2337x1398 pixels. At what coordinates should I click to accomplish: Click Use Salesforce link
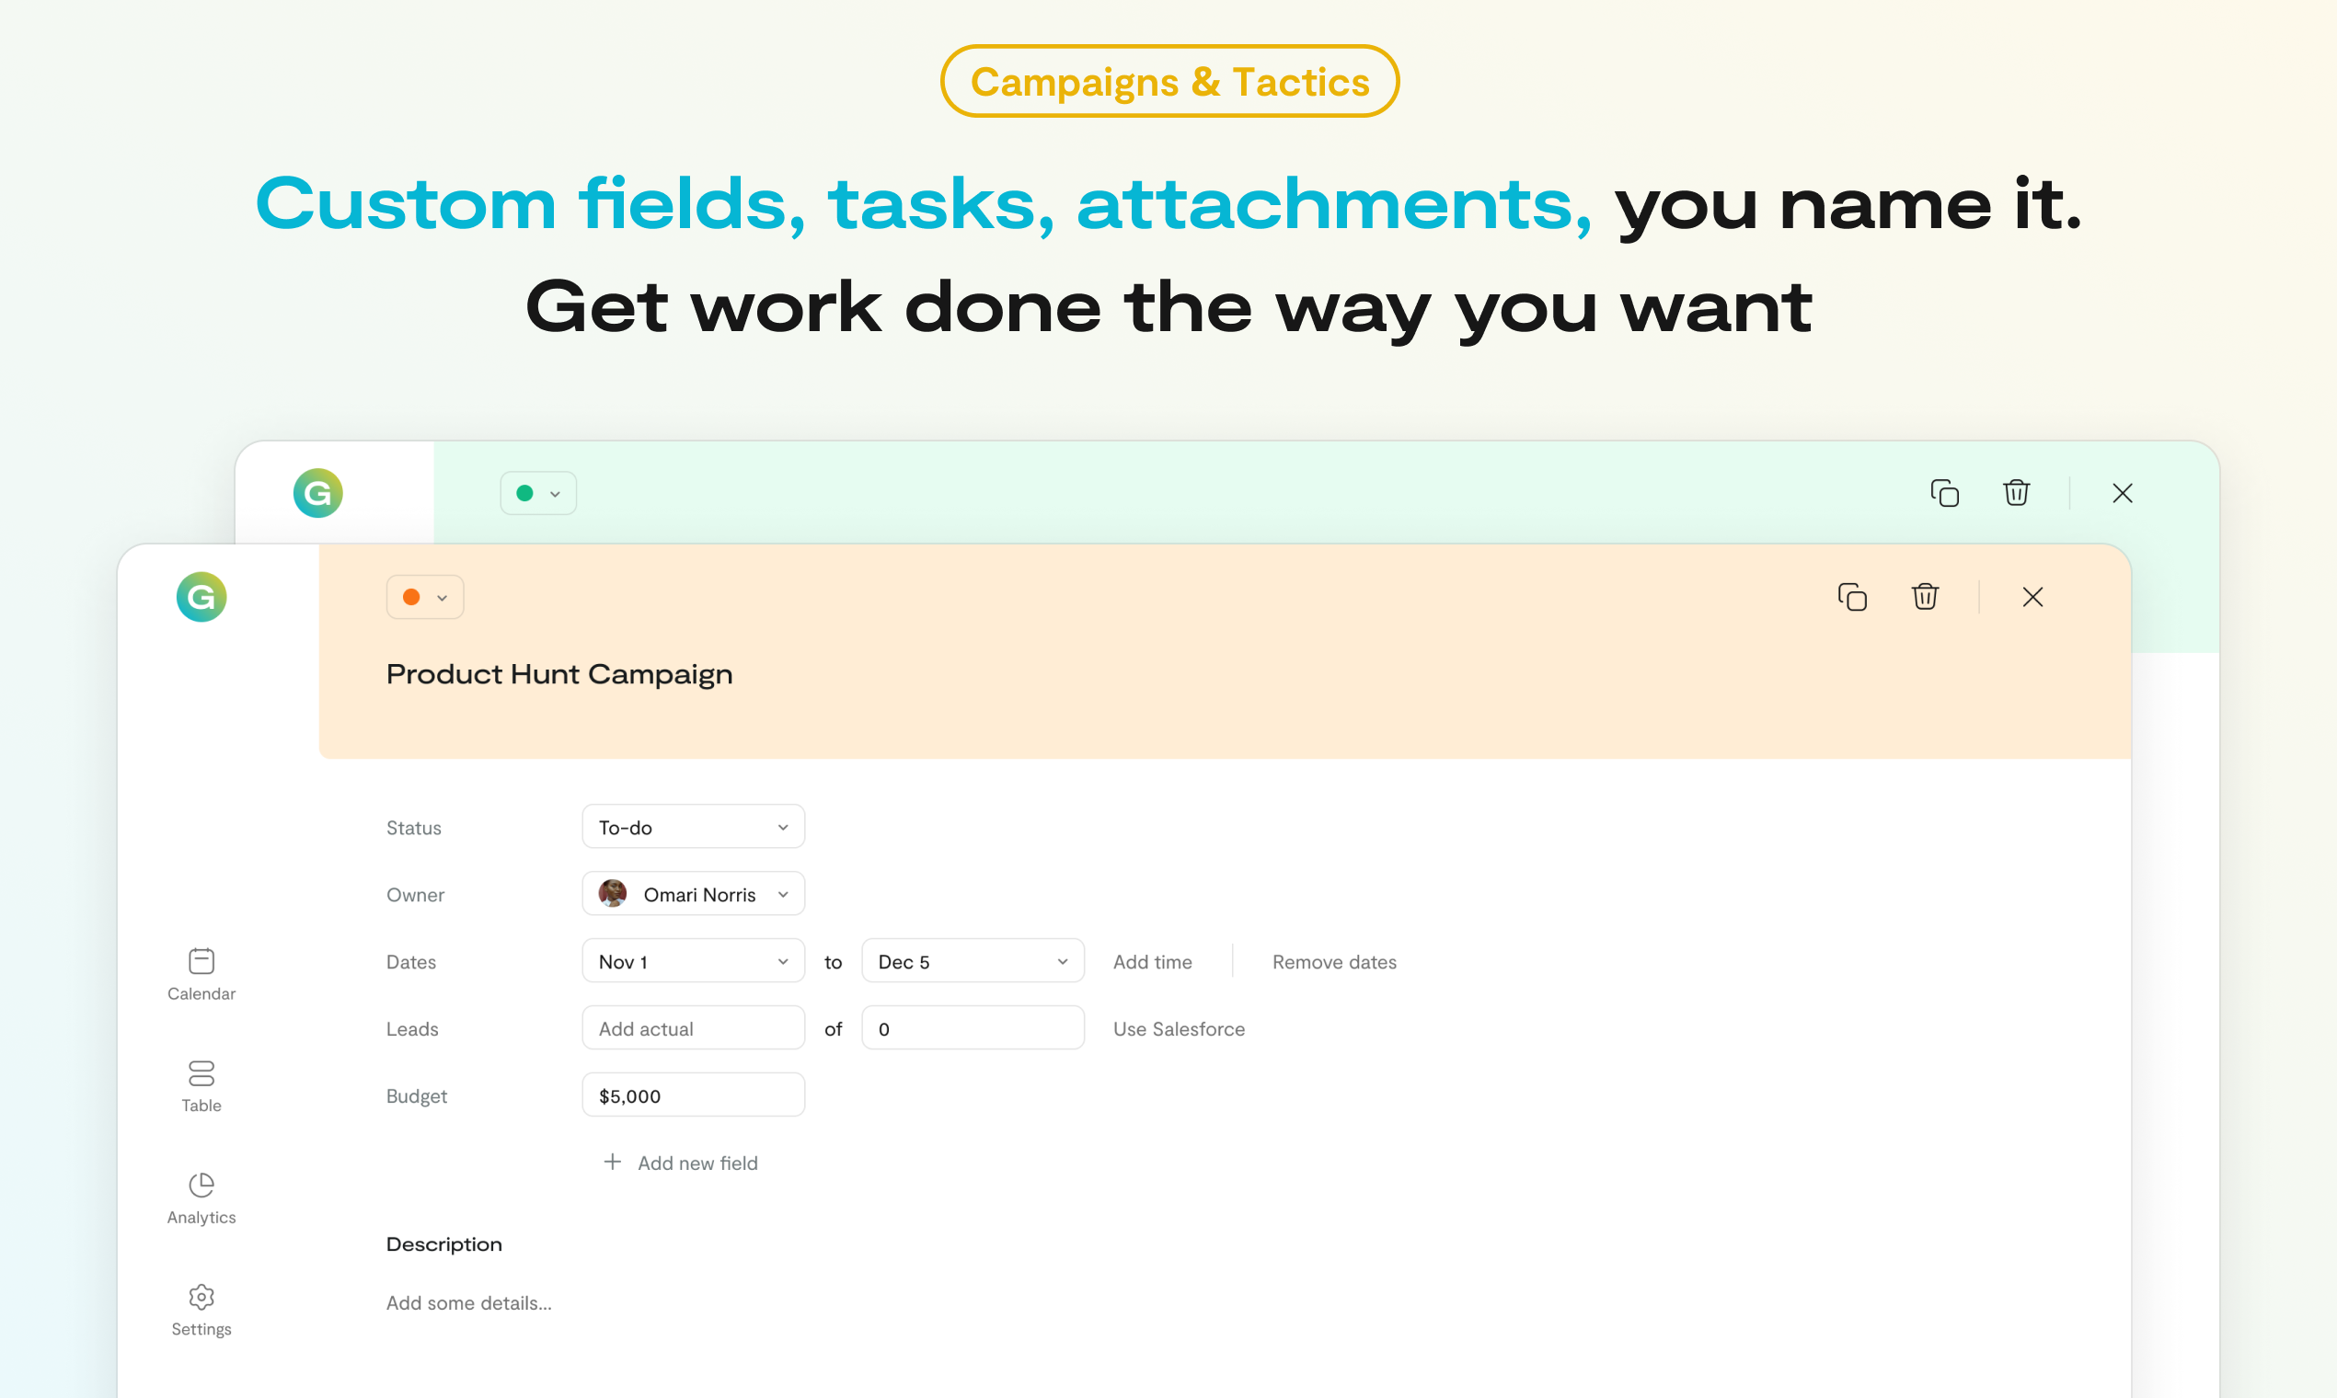1179,1028
